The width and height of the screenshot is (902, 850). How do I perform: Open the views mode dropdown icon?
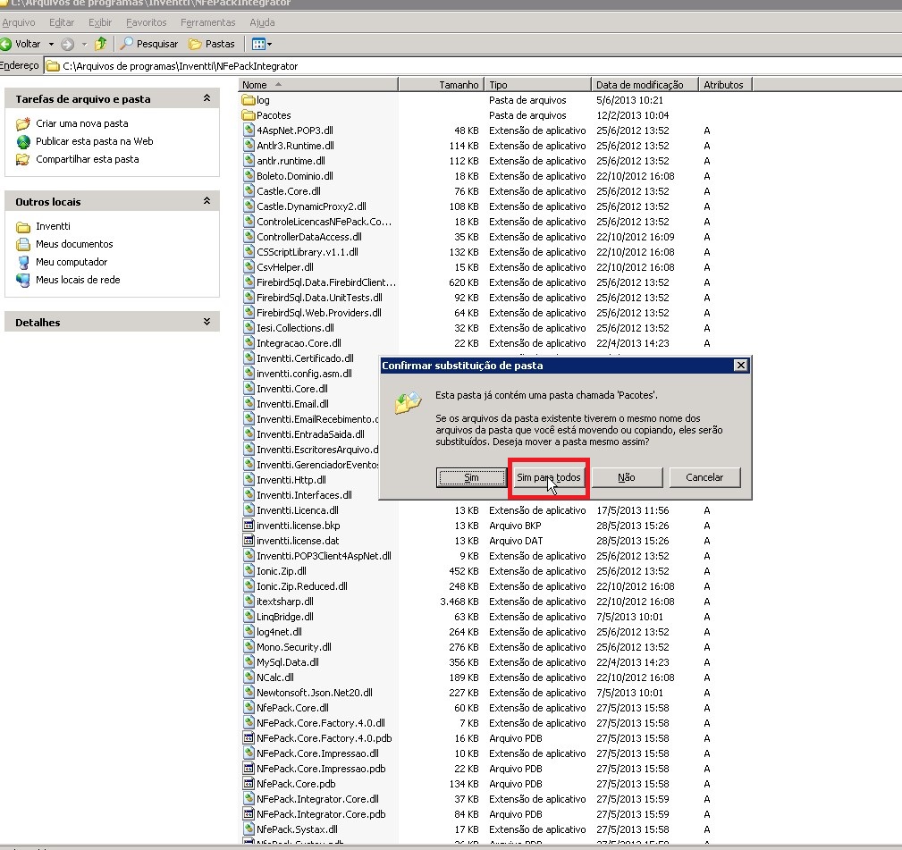pos(261,44)
